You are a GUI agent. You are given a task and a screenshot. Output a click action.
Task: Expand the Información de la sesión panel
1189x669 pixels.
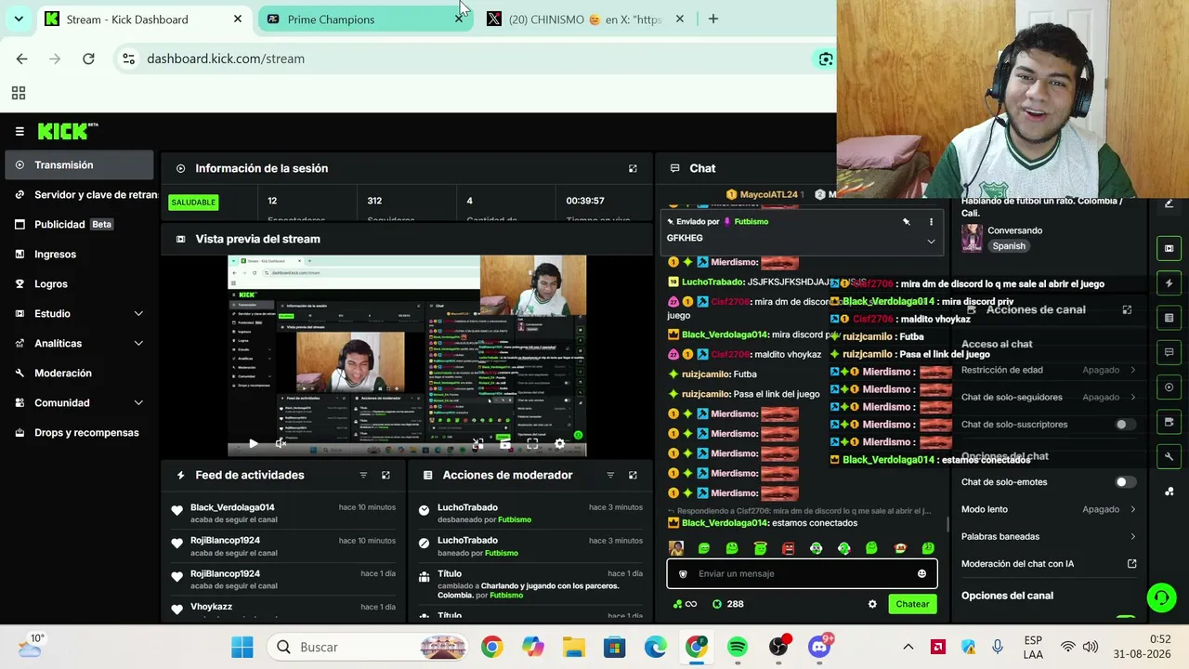tap(633, 168)
